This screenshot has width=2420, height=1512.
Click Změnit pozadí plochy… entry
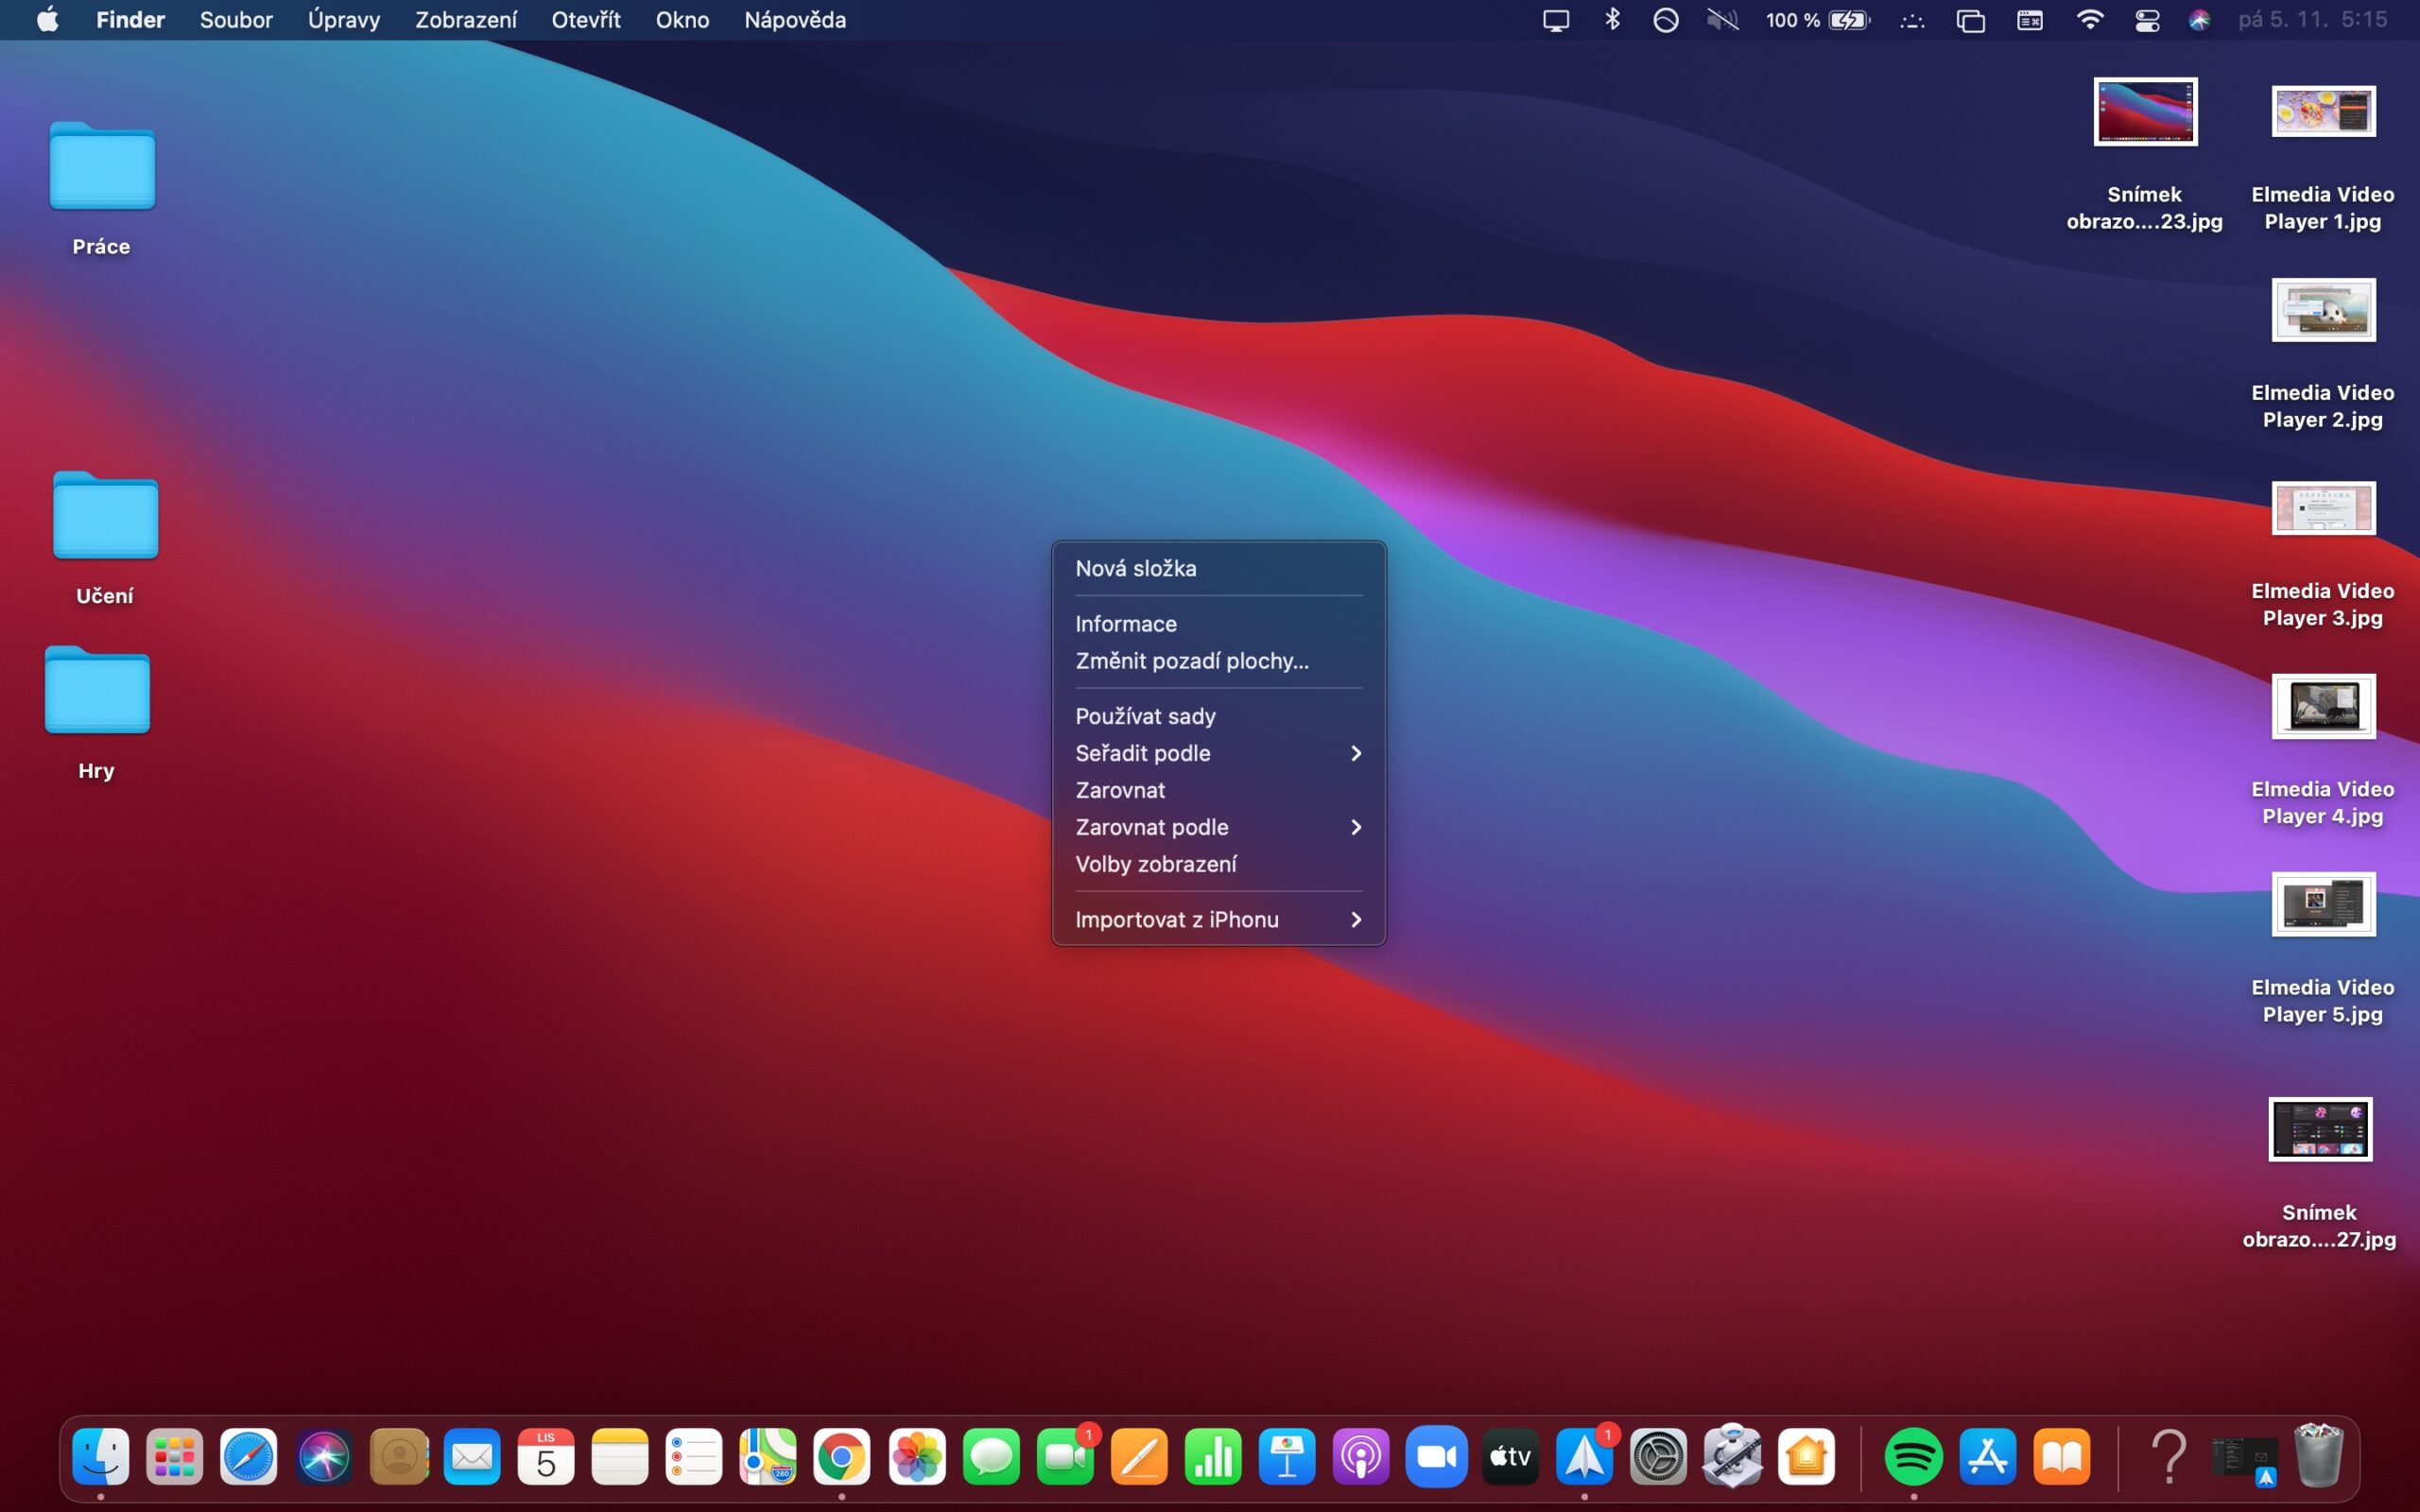pyautogui.click(x=1192, y=661)
